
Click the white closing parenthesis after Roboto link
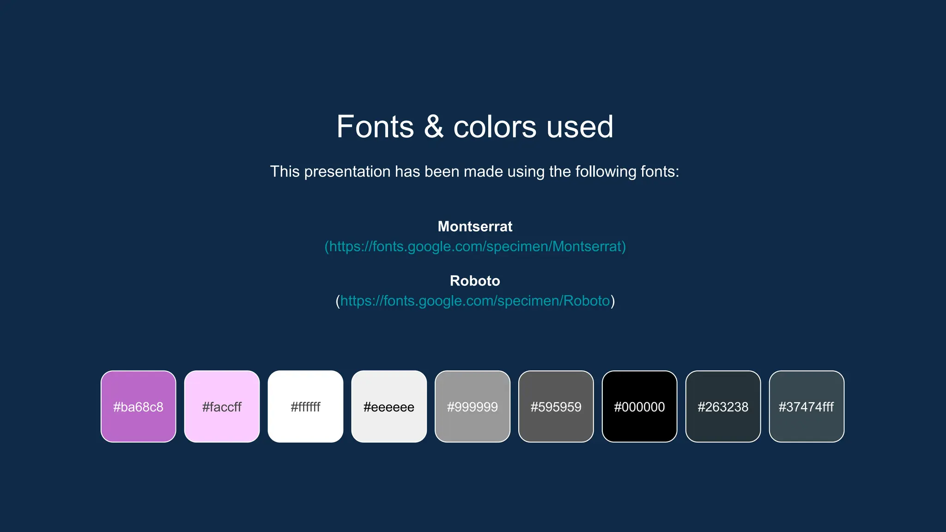pos(613,301)
